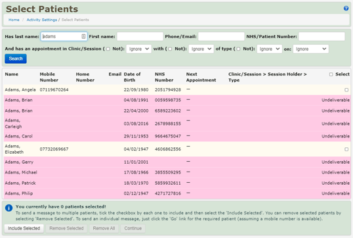Open the blue help question mark icon

pos(346,9)
